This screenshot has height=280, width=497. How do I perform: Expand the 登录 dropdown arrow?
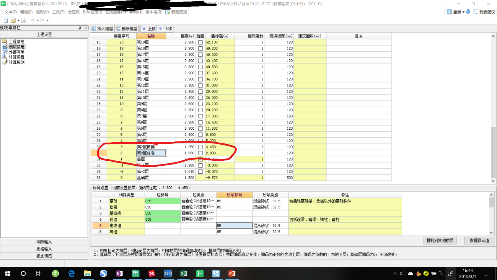[x=463, y=12]
